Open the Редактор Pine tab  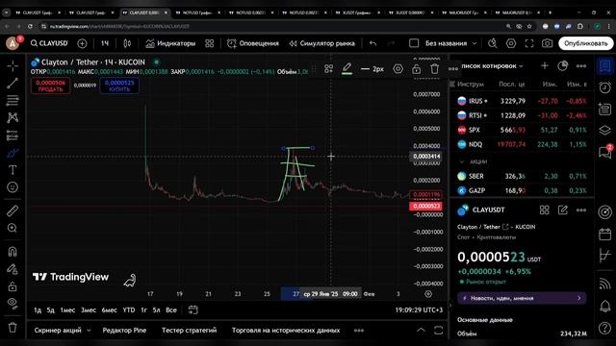[124, 331]
